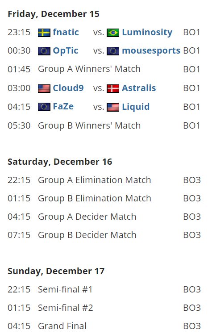This screenshot has width=212, height=334.
Task: Click the EU flag beside mousesports
Action: click(x=113, y=51)
